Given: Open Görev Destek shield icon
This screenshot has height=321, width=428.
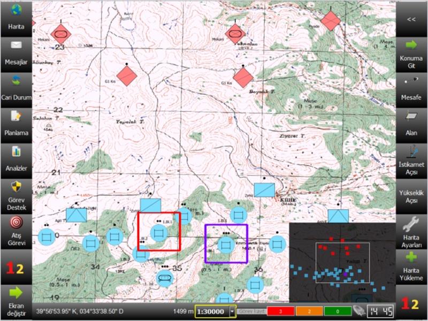Looking at the screenshot, I should [x=16, y=195].
